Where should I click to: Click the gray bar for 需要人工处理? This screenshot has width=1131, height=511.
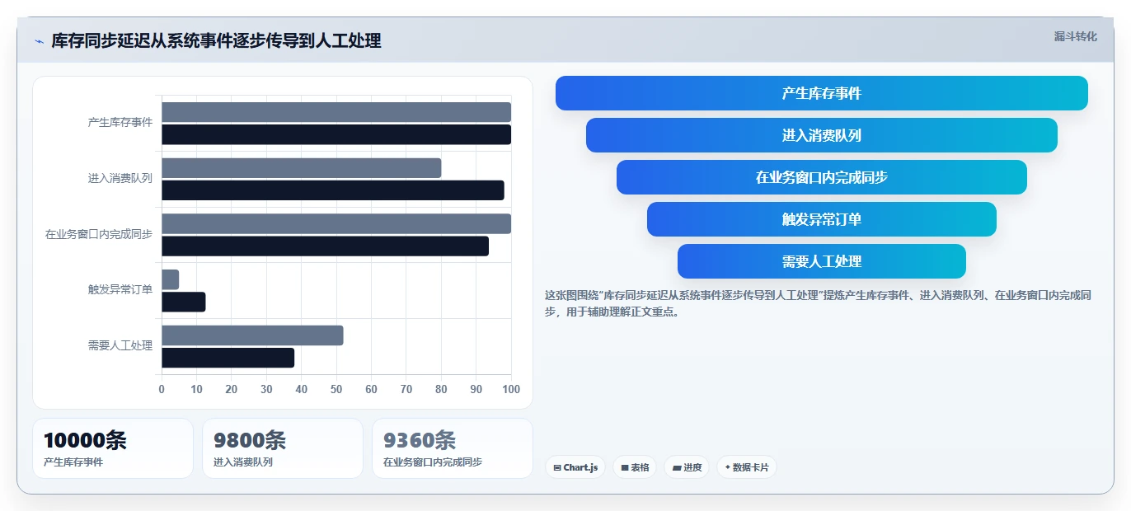pos(252,335)
